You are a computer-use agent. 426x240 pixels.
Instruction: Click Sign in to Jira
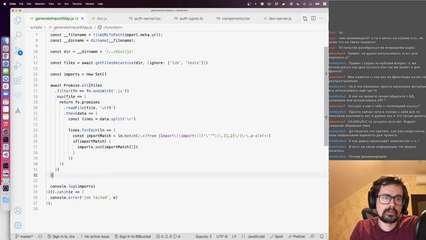coord(61,237)
